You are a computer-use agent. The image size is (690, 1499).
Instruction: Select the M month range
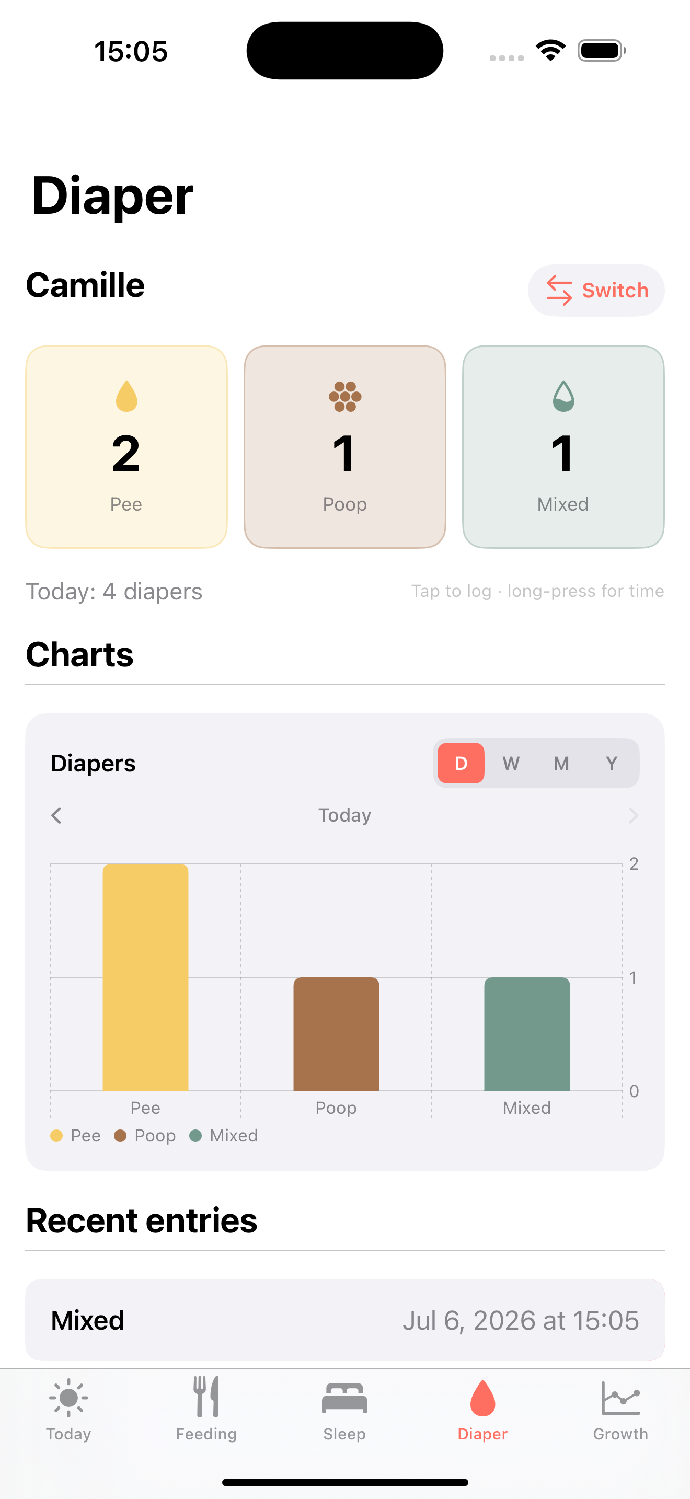pyautogui.click(x=561, y=763)
